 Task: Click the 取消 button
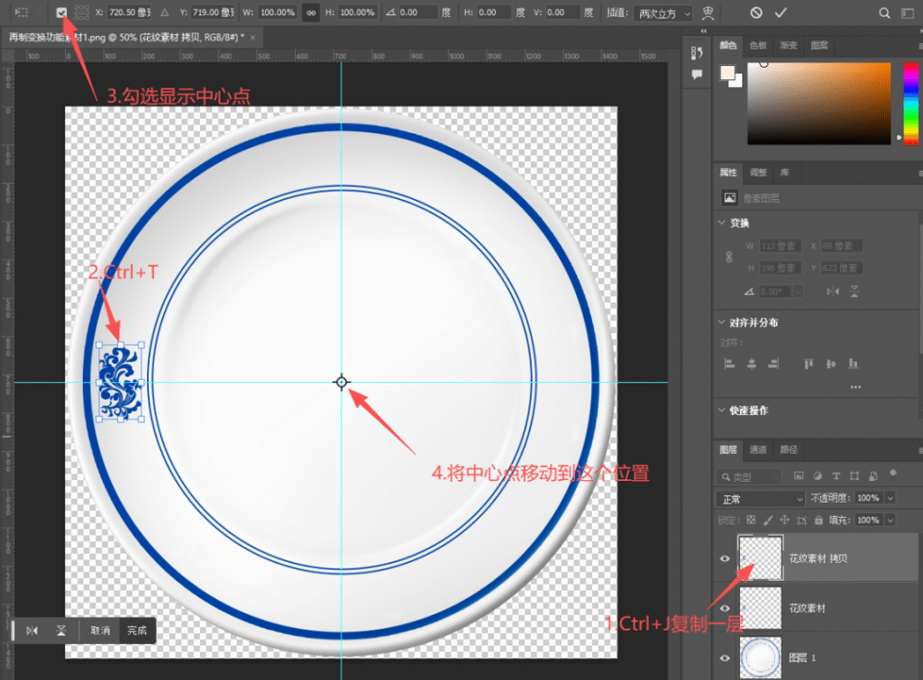(x=101, y=630)
